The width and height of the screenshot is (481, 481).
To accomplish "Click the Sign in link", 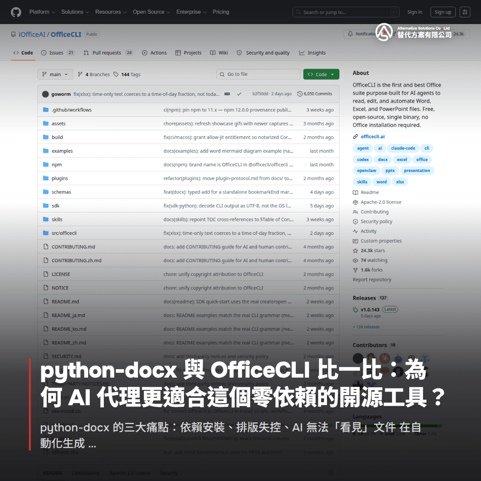I will pyautogui.click(x=415, y=12).
